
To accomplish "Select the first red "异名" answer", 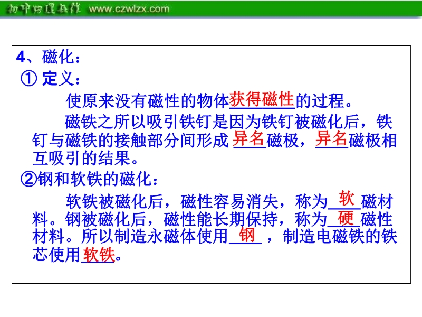I will [x=248, y=139].
